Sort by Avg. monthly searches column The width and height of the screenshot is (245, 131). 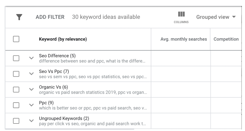pyautogui.click(x=183, y=39)
